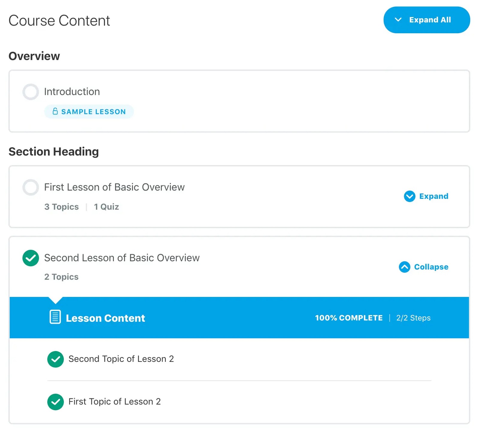Click the lock icon in Sample Lesson badge

pos(55,111)
